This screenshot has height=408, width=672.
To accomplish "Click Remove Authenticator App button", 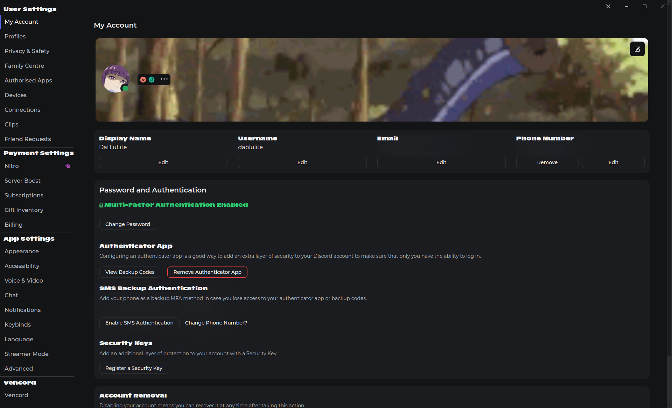I will [x=206, y=272].
